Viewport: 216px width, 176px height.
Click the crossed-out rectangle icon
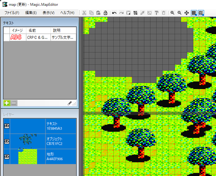[149, 13]
